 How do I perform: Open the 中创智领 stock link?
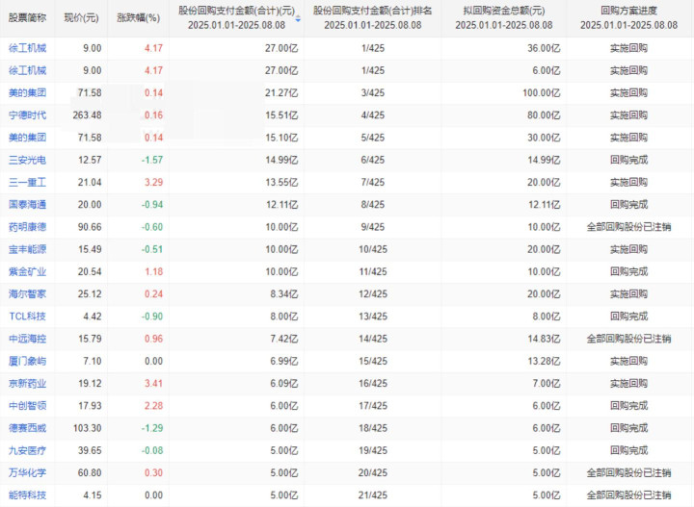(x=27, y=405)
